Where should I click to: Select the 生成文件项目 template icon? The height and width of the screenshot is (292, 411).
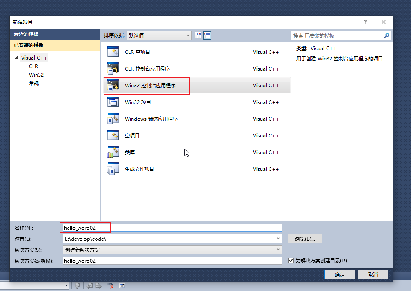point(113,169)
